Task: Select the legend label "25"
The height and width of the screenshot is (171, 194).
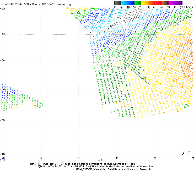Action: click(148, 7)
